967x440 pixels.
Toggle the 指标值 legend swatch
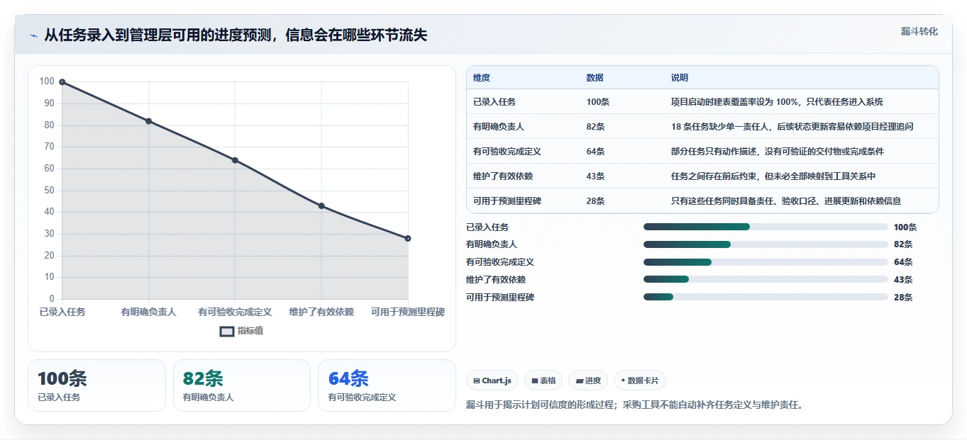point(227,331)
